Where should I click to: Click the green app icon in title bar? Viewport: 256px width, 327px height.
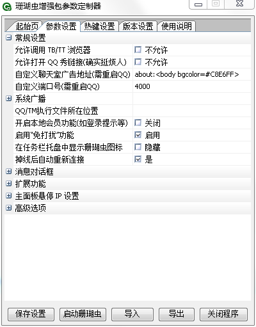tap(7, 7)
